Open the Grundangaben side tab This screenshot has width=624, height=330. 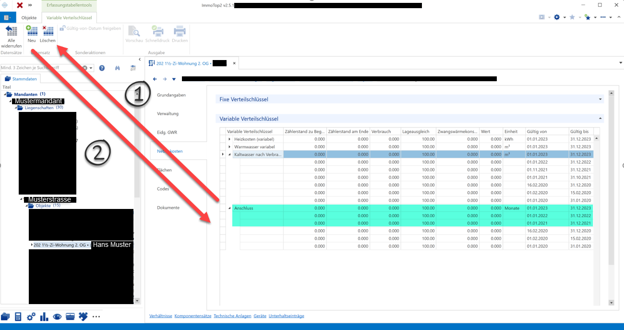(x=171, y=95)
